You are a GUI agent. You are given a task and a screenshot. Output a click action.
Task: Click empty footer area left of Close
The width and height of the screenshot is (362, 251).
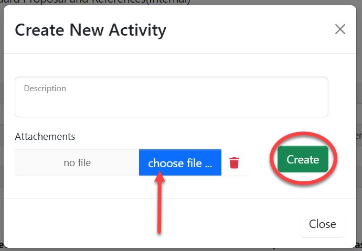(157, 224)
